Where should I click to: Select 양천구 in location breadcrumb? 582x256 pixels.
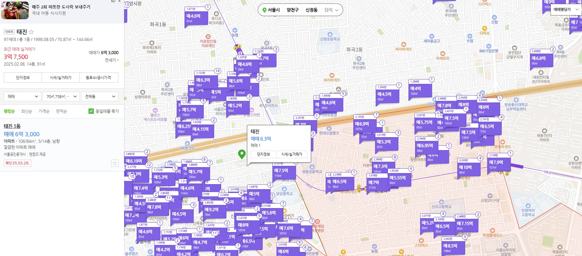point(292,10)
